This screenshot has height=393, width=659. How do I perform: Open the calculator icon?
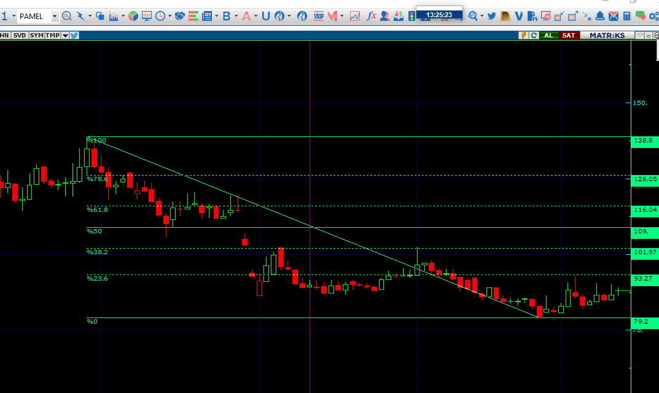(626, 16)
